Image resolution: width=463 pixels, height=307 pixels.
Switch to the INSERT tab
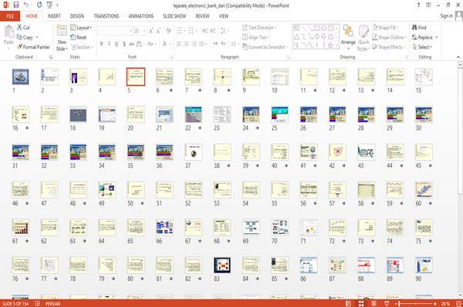54,16
